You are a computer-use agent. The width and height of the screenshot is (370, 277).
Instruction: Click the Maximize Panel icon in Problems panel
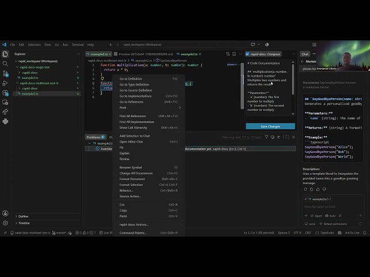click(287, 137)
